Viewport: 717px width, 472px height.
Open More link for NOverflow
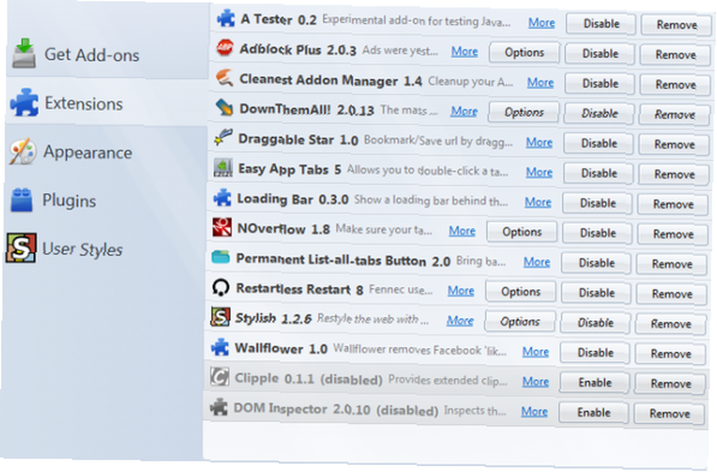pos(462,231)
